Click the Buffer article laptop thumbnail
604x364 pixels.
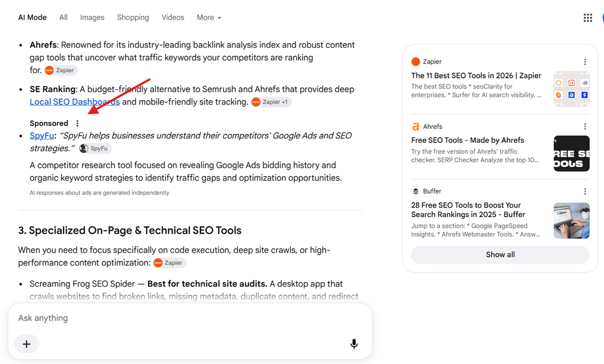coord(572,221)
